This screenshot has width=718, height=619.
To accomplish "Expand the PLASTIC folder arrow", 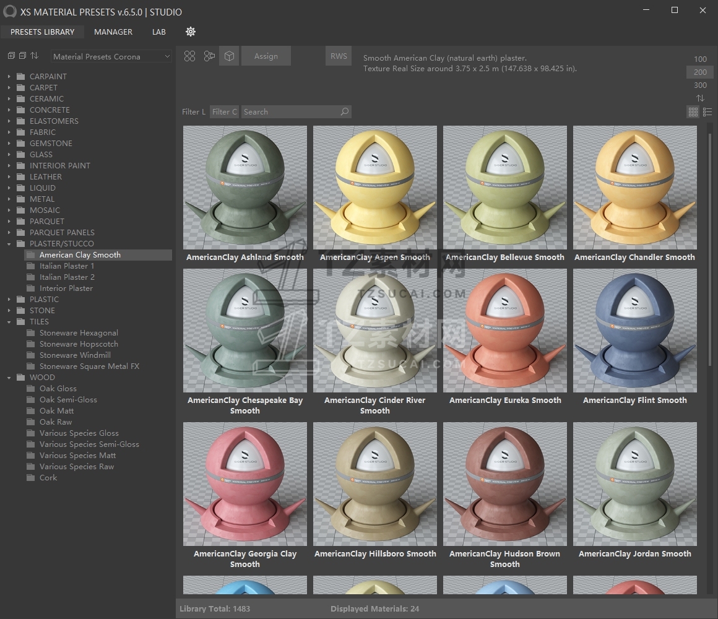I will [x=9, y=300].
